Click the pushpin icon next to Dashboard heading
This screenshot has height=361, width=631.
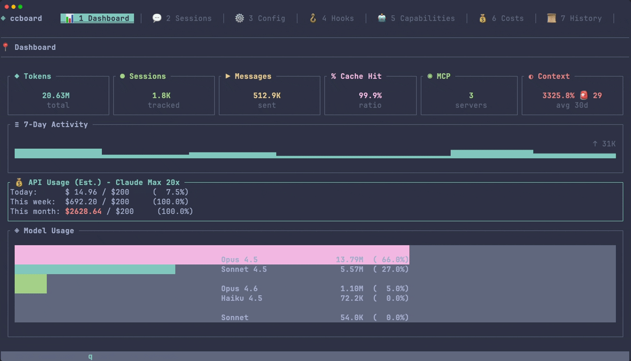tap(5, 47)
